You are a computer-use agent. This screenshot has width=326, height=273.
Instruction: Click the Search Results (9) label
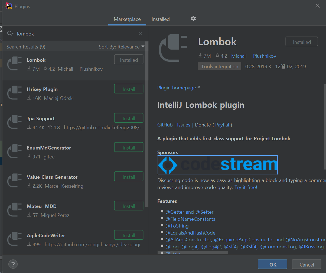click(x=26, y=47)
